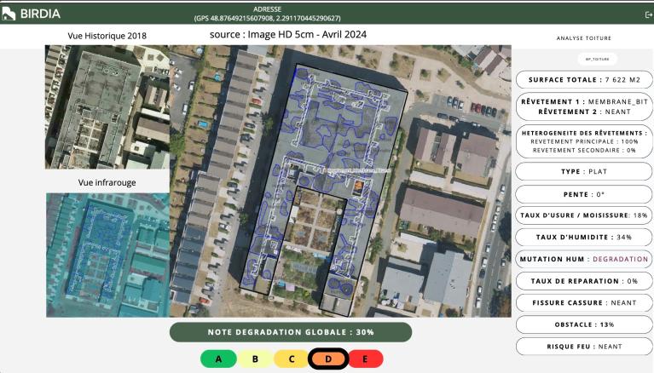Screen dimensions: 654x373
Task: Click the logout icon in header
Action: point(648,14)
